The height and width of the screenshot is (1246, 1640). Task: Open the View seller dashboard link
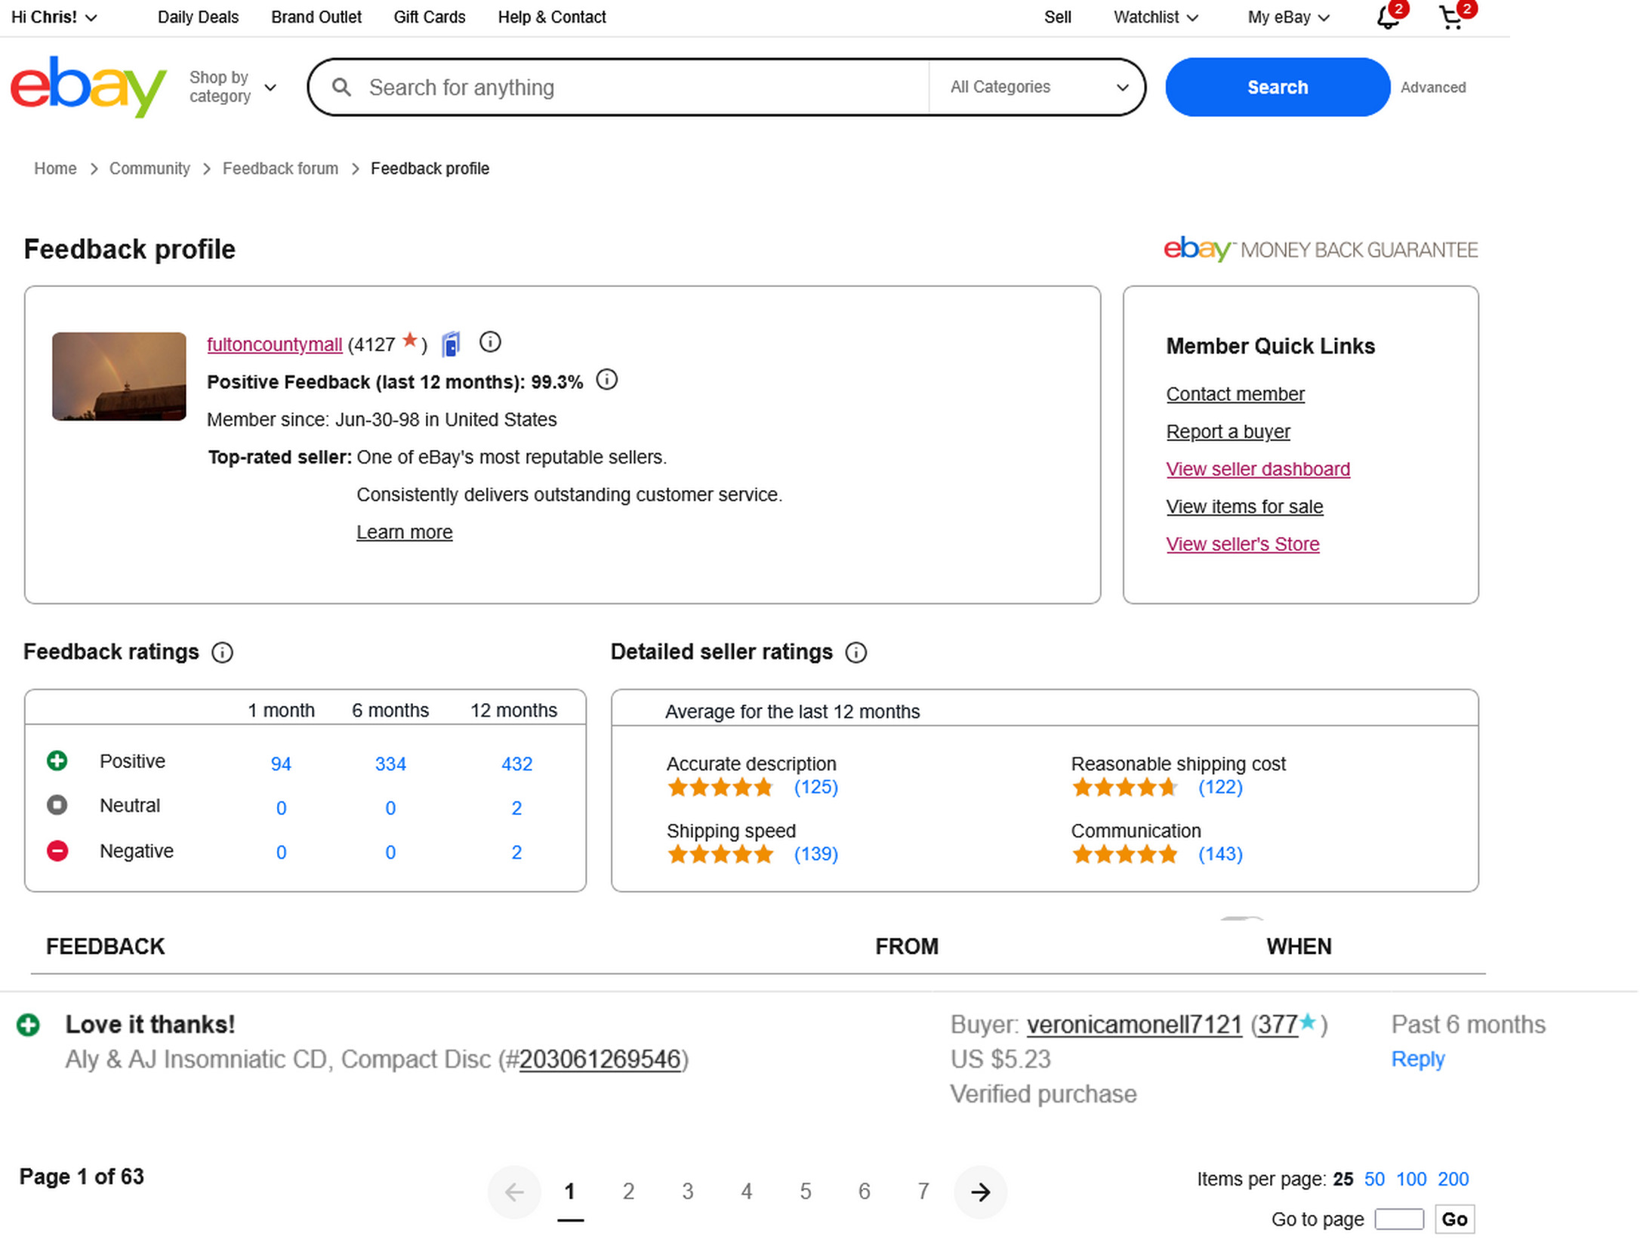pos(1258,469)
